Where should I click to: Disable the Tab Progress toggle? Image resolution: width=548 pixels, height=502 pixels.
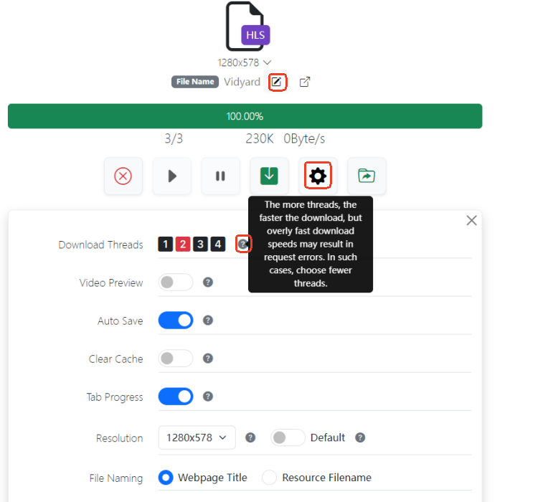176,397
